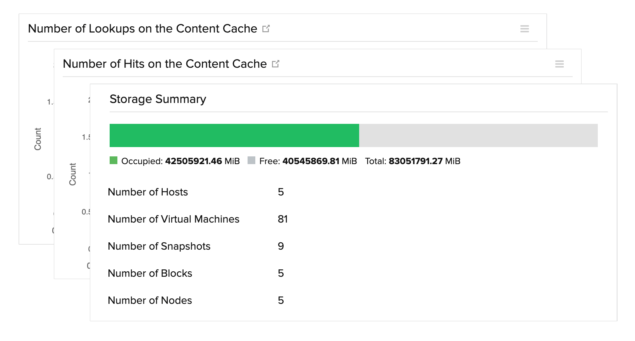This screenshot has height=341, width=635.
Task: Open hamburger menu on Hits panel
Action: coord(559,64)
